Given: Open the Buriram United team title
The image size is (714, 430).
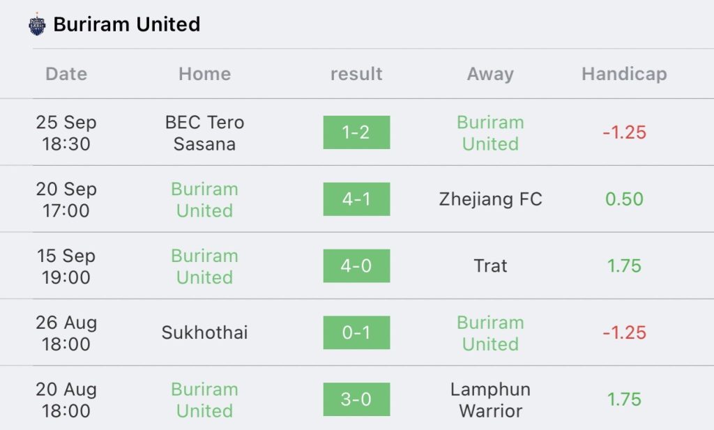Looking at the screenshot, I should (x=127, y=24).
